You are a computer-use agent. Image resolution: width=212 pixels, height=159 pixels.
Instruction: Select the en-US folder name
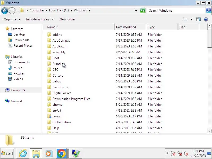coord(57,110)
